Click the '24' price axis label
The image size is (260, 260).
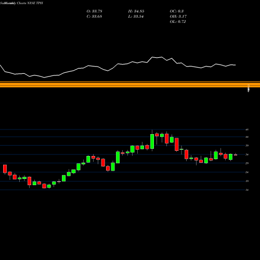[x=247, y=172]
